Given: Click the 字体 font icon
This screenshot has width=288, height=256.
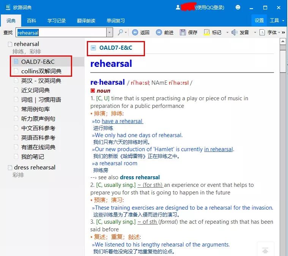Looking at the screenshot, I should coord(262,32).
